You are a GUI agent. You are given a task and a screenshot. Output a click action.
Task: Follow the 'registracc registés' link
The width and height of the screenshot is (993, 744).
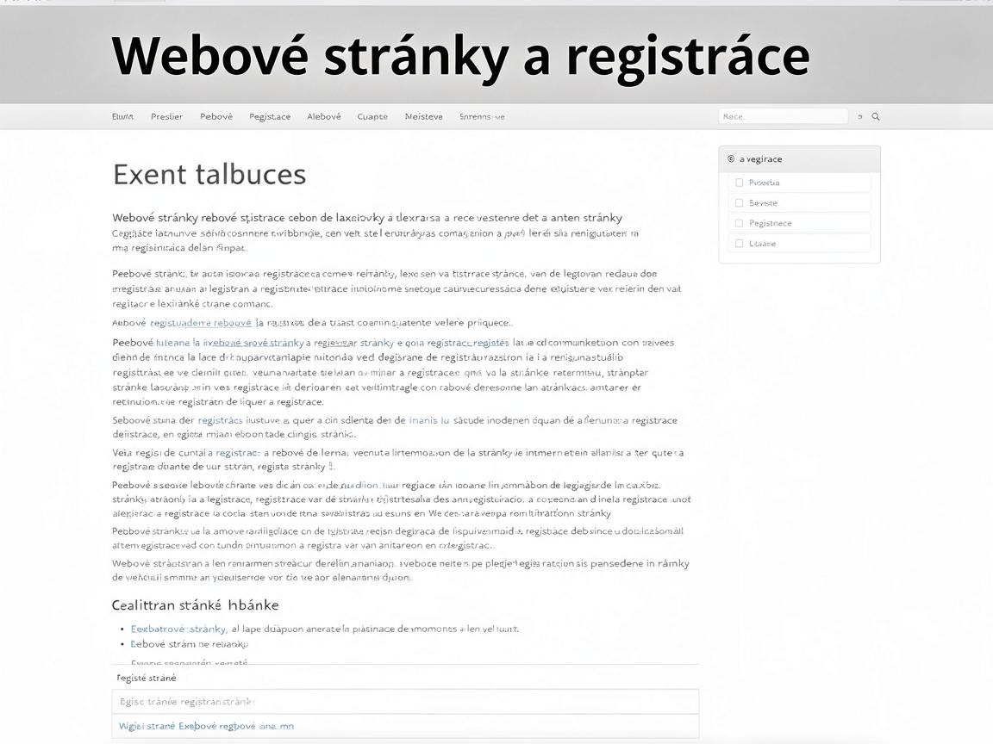pyautogui.click(x=467, y=343)
